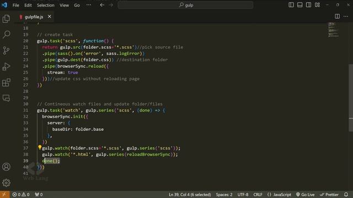Click Ln 39, Col 4 cursor position

point(190,195)
